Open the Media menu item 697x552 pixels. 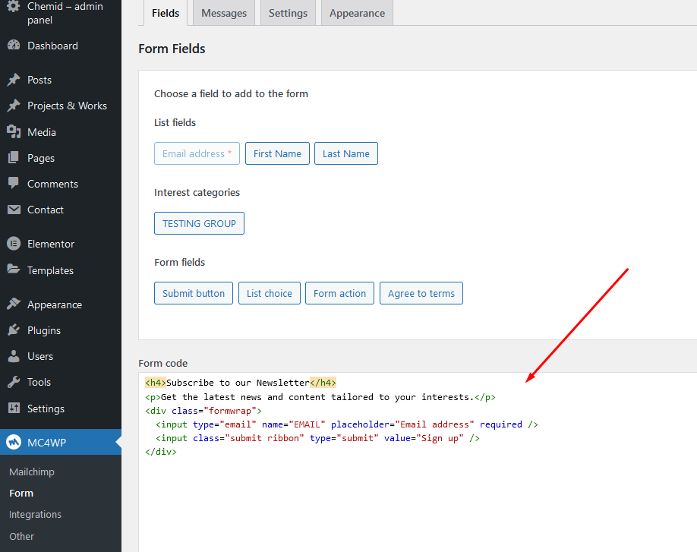point(41,132)
